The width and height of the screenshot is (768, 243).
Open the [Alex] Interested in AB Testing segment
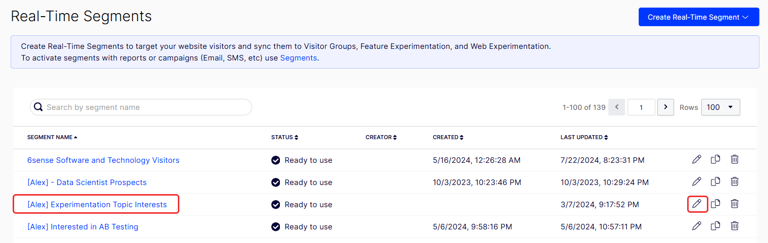pos(83,227)
